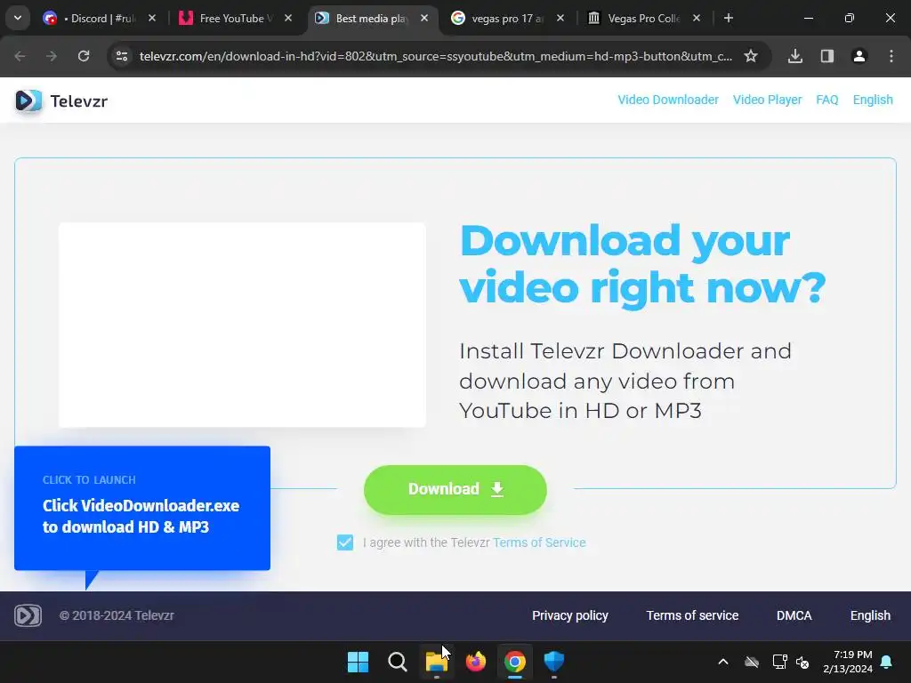
Task: Open the English language selector in the footer
Action: 870,615
